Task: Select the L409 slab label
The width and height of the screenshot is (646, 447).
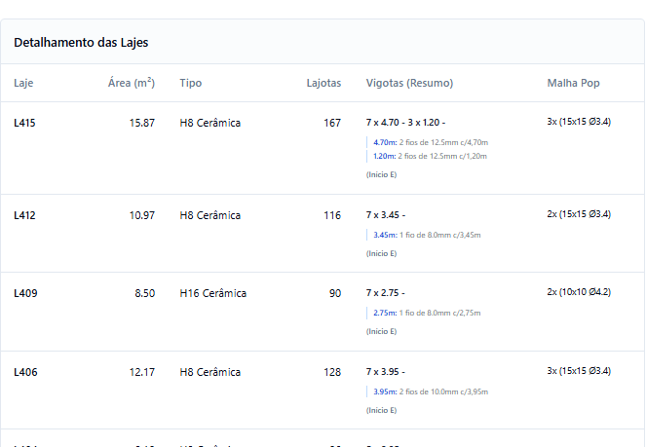Action: [24, 293]
